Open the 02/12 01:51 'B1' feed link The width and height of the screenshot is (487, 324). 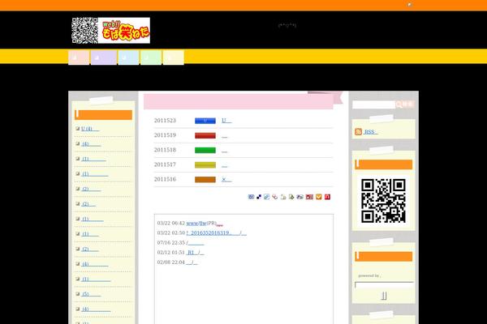click(x=195, y=253)
